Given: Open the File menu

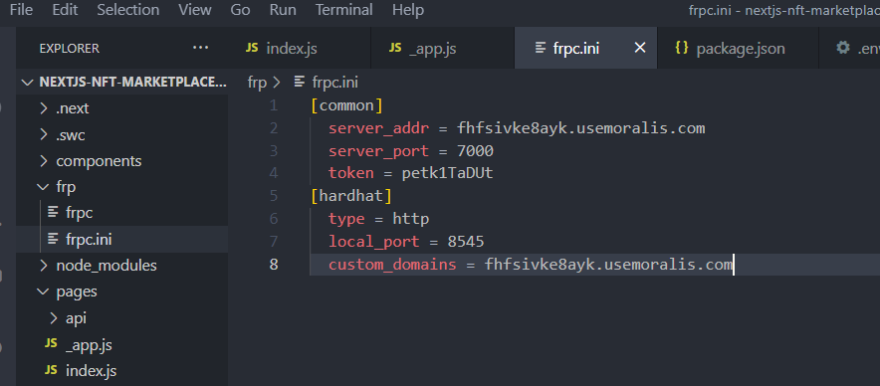Looking at the screenshot, I should coord(21,10).
